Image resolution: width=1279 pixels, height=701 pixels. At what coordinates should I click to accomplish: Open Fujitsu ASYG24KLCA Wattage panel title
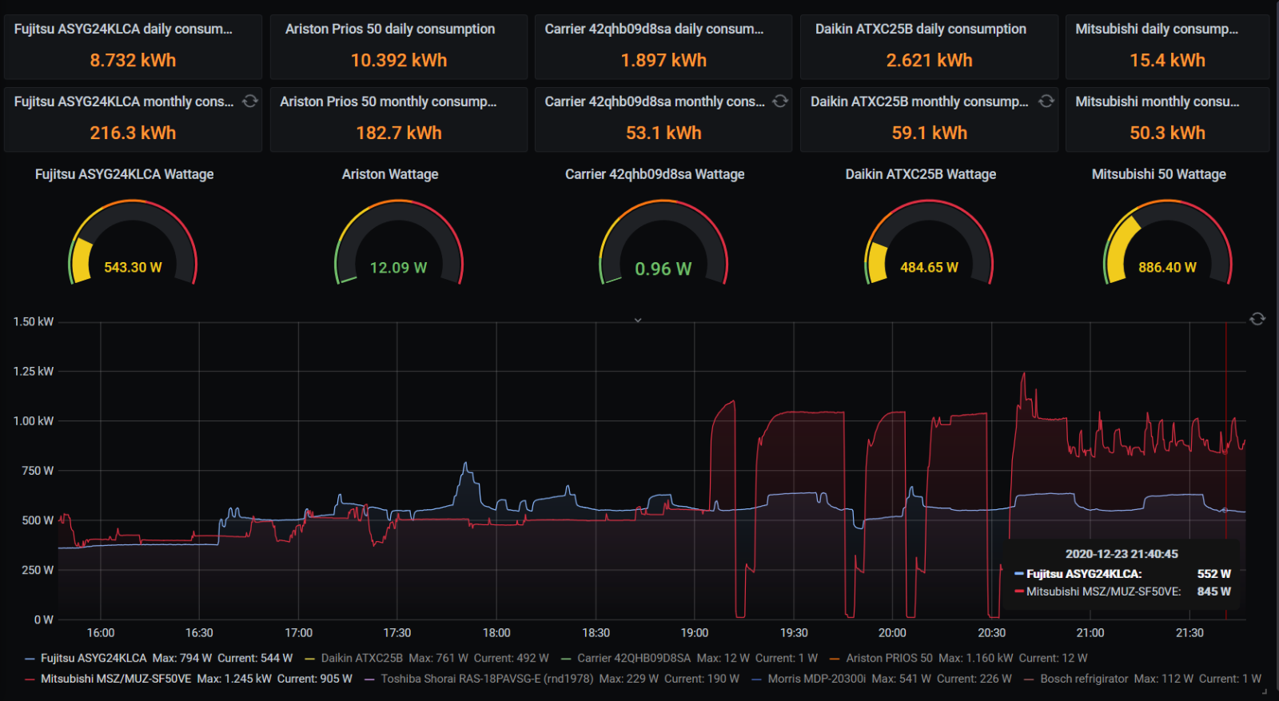click(x=125, y=174)
